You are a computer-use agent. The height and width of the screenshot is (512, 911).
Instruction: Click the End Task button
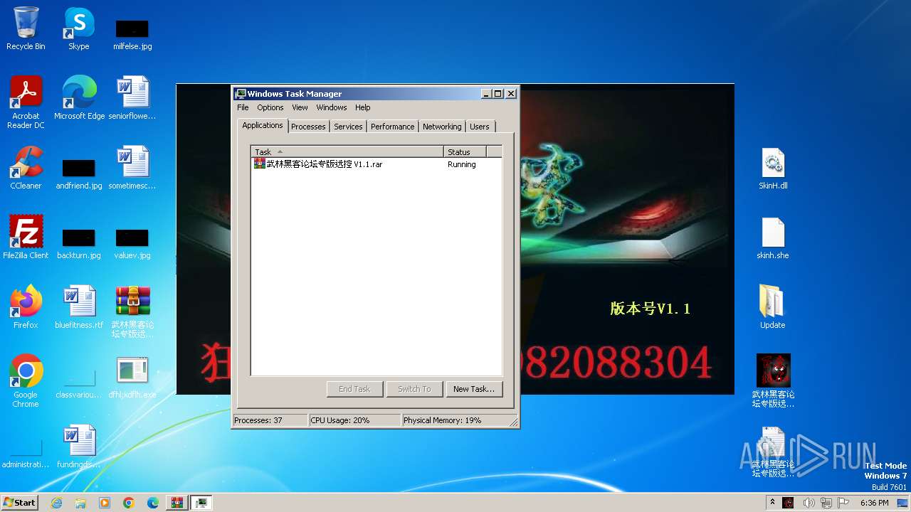point(354,389)
